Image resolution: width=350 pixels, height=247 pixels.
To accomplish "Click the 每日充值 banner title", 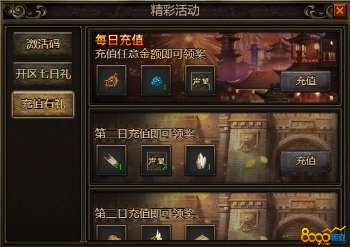I will click(x=119, y=40).
